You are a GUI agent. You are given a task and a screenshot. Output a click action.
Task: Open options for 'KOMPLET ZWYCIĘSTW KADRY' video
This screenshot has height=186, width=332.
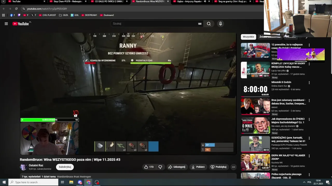309,64
